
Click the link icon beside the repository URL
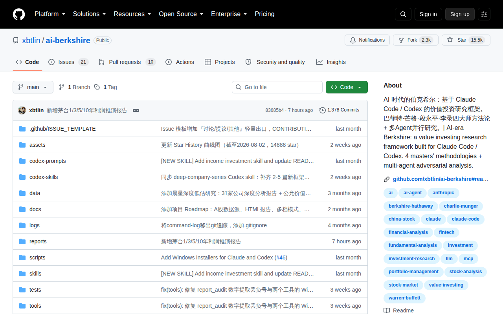tap(387, 179)
